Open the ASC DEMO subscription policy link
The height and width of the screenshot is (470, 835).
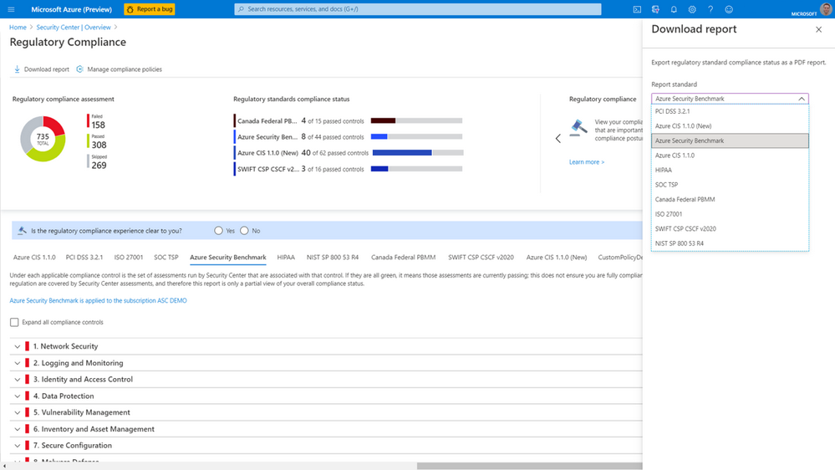[x=98, y=300]
